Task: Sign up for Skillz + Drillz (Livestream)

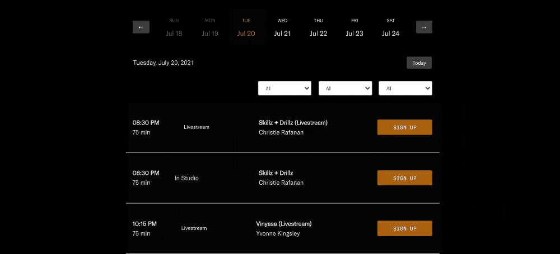Action: pyautogui.click(x=405, y=127)
